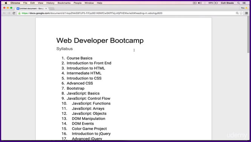Viewport: 251px width, 142px height.
Task: Click the screen mirroring icon in menu bar
Action: pyautogui.click(x=194, y=3)
